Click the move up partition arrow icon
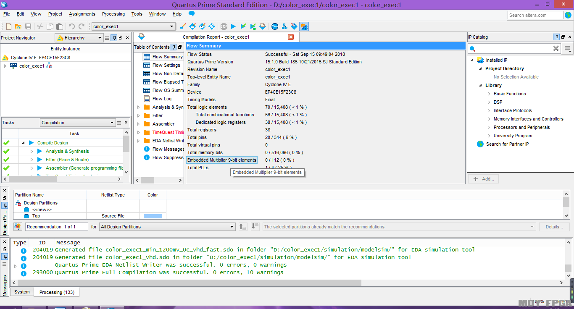This screenshot has height=309, width=574. click(243, 227)
